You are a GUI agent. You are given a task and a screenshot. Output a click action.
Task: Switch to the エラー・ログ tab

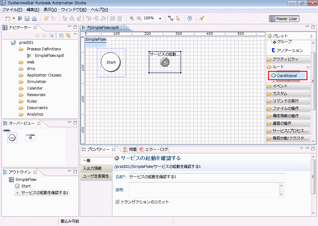154,150
